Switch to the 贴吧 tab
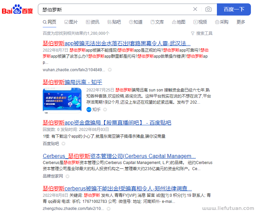Image resolution: width=259 pixels, height=215 pixels. (x=114, y=22)
